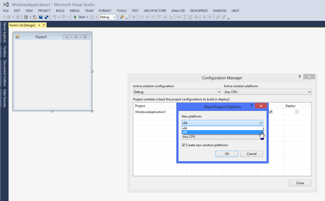Open the Active solution platform dropdown
This screenshot has width=325, height=201.
point(267,92)
